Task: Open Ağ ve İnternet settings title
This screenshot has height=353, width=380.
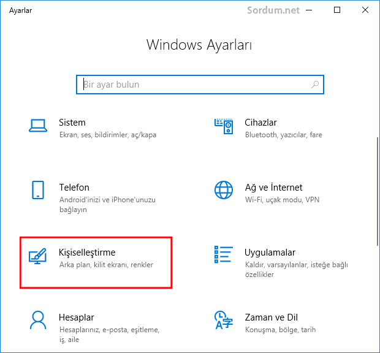Action: (273, 188)
